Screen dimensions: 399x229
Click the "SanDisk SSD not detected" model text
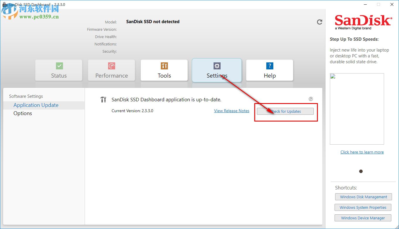click(x=153, y=22)
